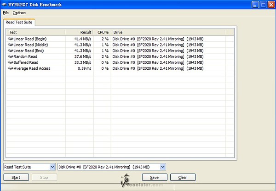Click the Random Read CPU 2 % value

click(x=105, y=56)
